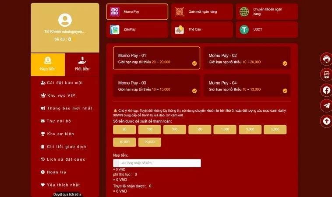Click account name Tài Khoản miminguyen

[65, 32]
